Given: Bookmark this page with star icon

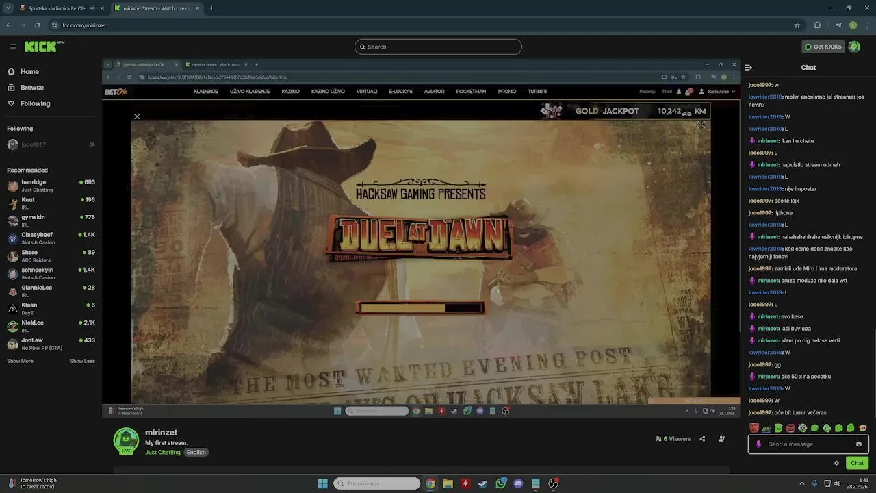Looking at the screenshot, I should pos(797,25).
